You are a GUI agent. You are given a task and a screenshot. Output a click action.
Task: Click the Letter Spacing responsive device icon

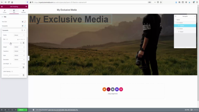pyautogui.click(x=12, y=72)
